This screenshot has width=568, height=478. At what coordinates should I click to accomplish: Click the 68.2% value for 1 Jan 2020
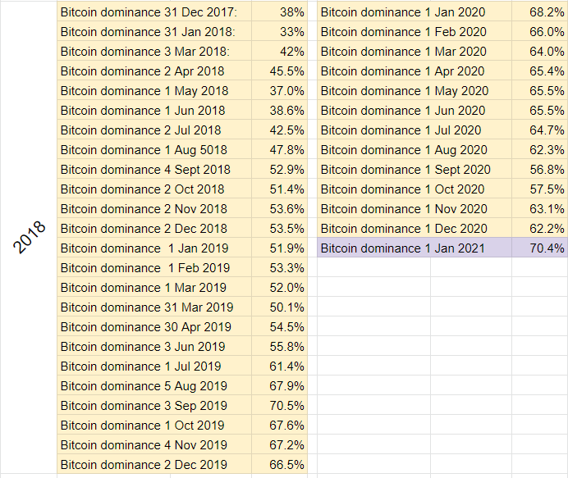(540, 12)
